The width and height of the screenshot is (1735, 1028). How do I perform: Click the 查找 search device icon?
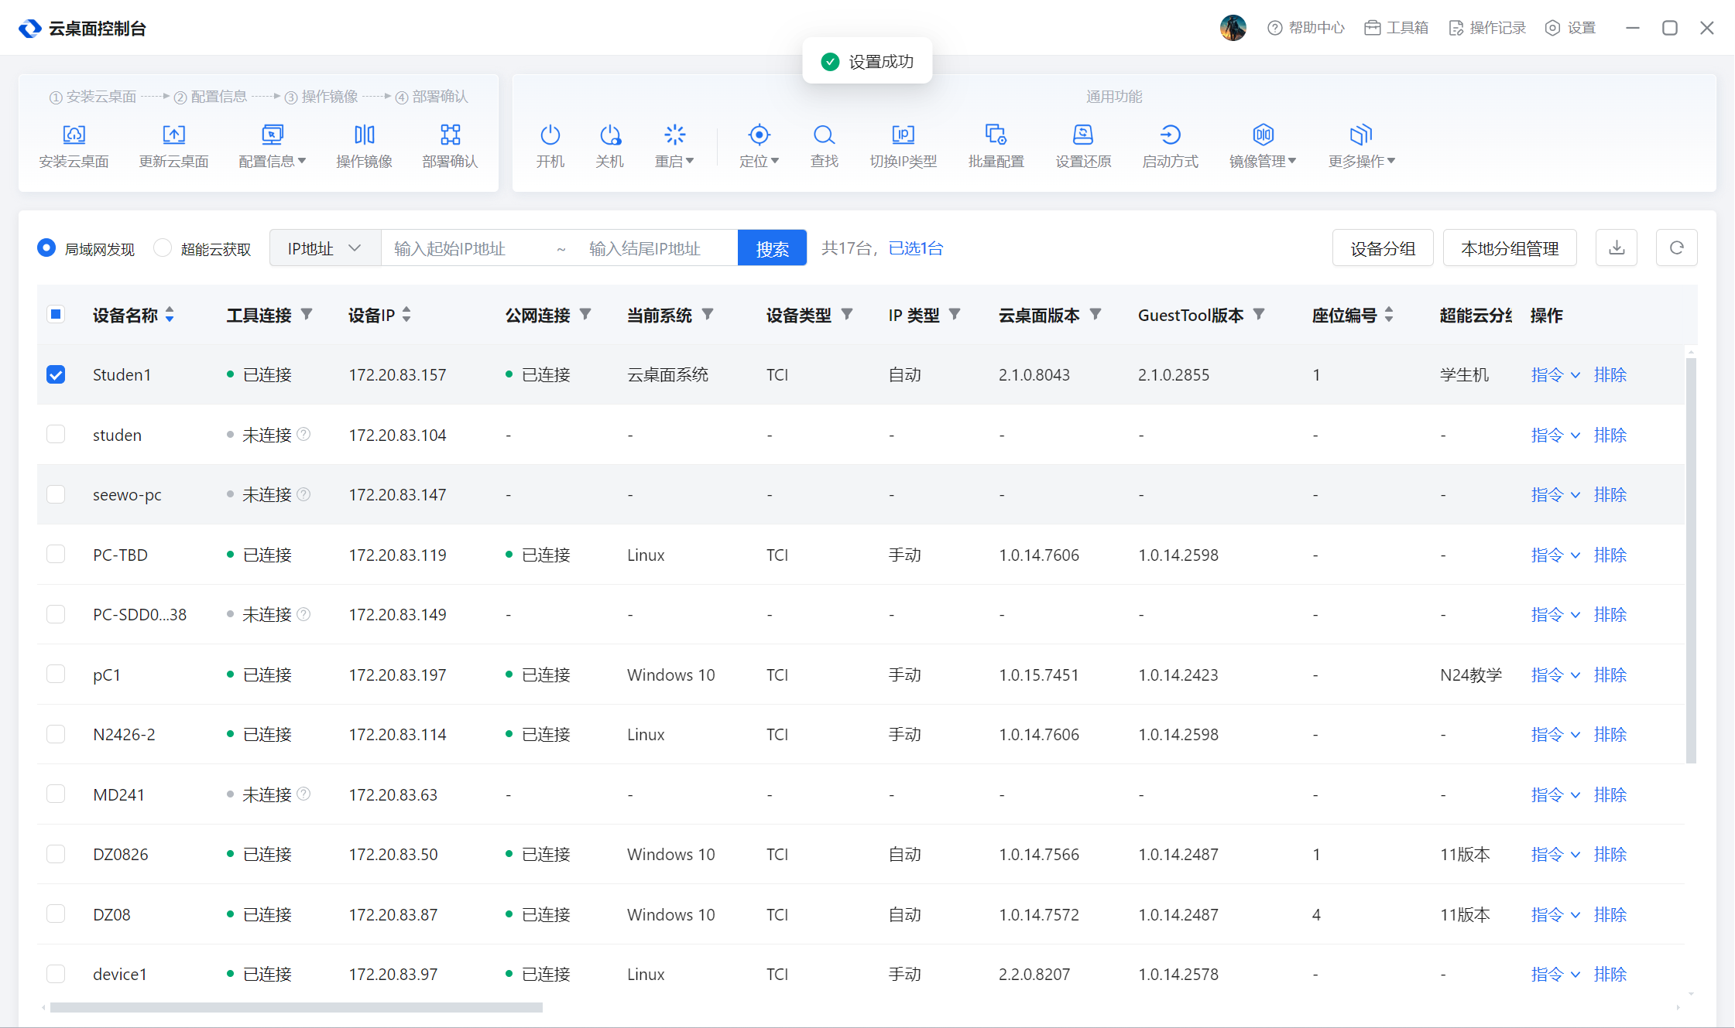coord(824,136)
